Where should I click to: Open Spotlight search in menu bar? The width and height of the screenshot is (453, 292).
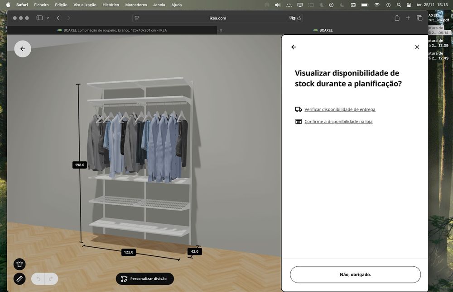pyautogui.click(x=399, y=5)
